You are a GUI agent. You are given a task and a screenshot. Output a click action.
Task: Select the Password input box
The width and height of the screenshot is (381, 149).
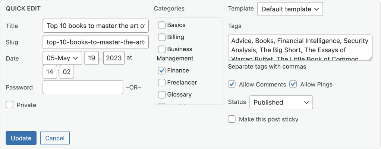(83, 87)
